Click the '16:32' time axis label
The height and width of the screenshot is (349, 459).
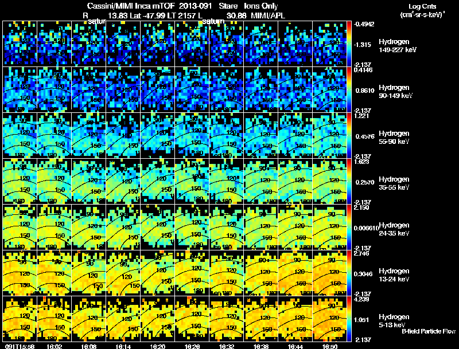pyautogui.click(x=227, y=347)
